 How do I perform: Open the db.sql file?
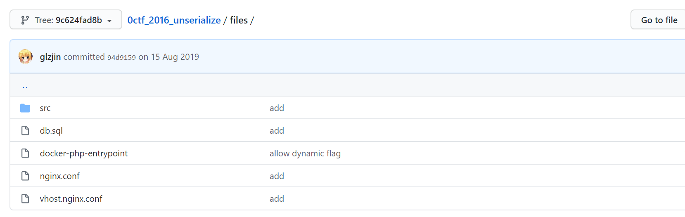tap(51, 131)
